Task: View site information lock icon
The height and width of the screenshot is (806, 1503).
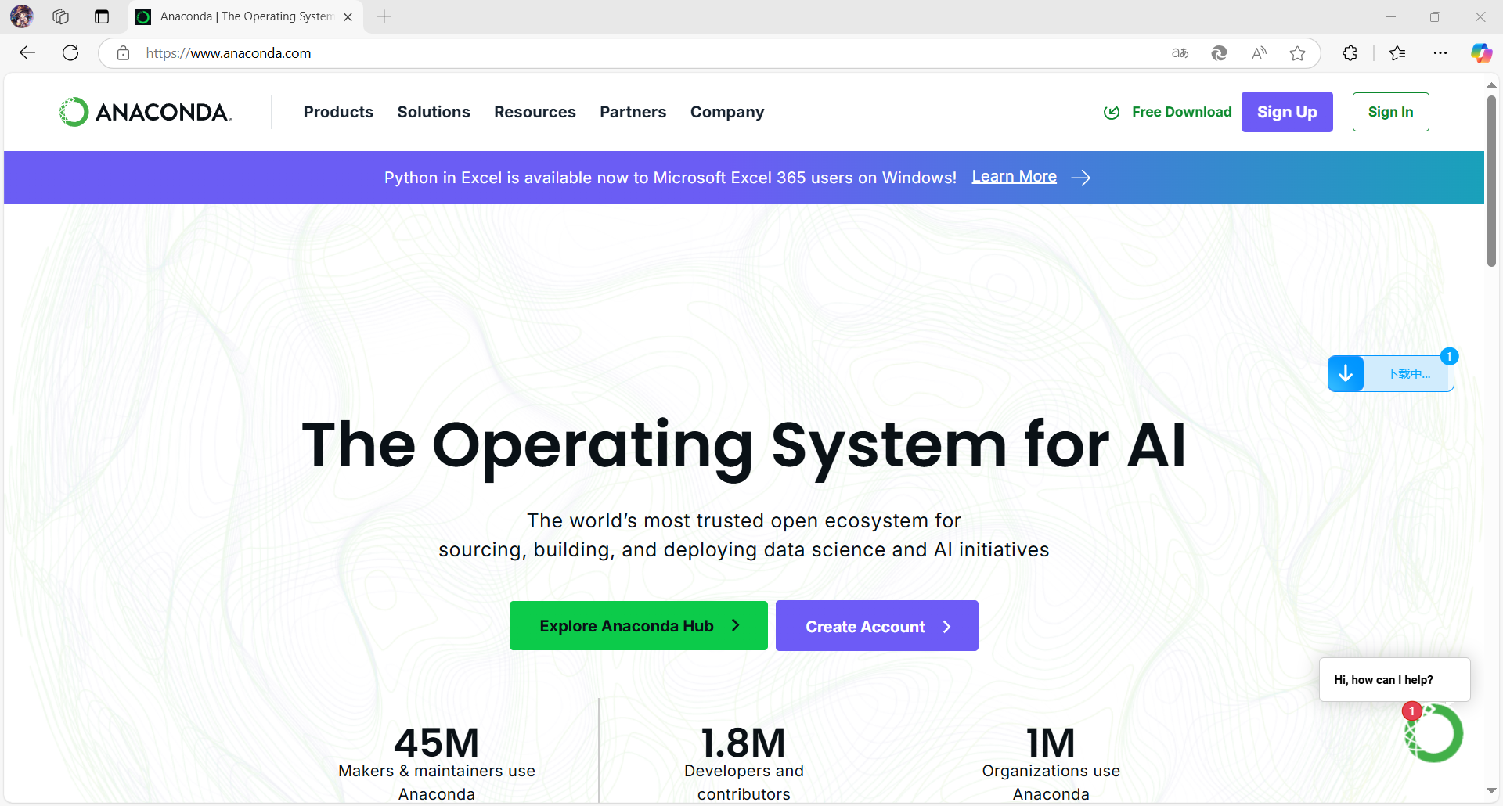Action: pos(123,53)
